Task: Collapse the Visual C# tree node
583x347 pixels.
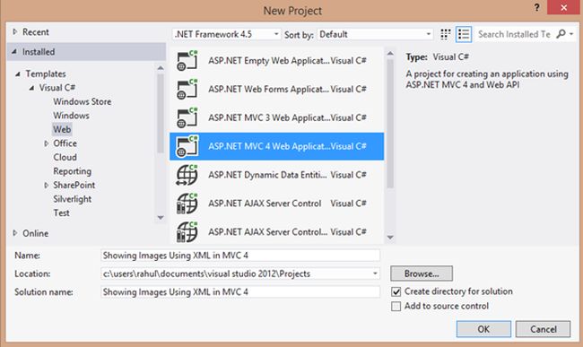Action: tap(31, 88)
